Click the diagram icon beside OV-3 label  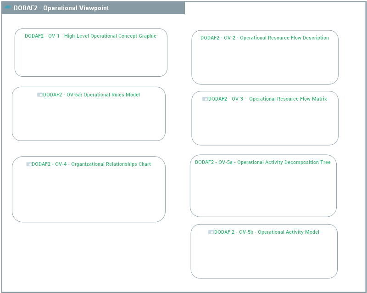[206, 99]
